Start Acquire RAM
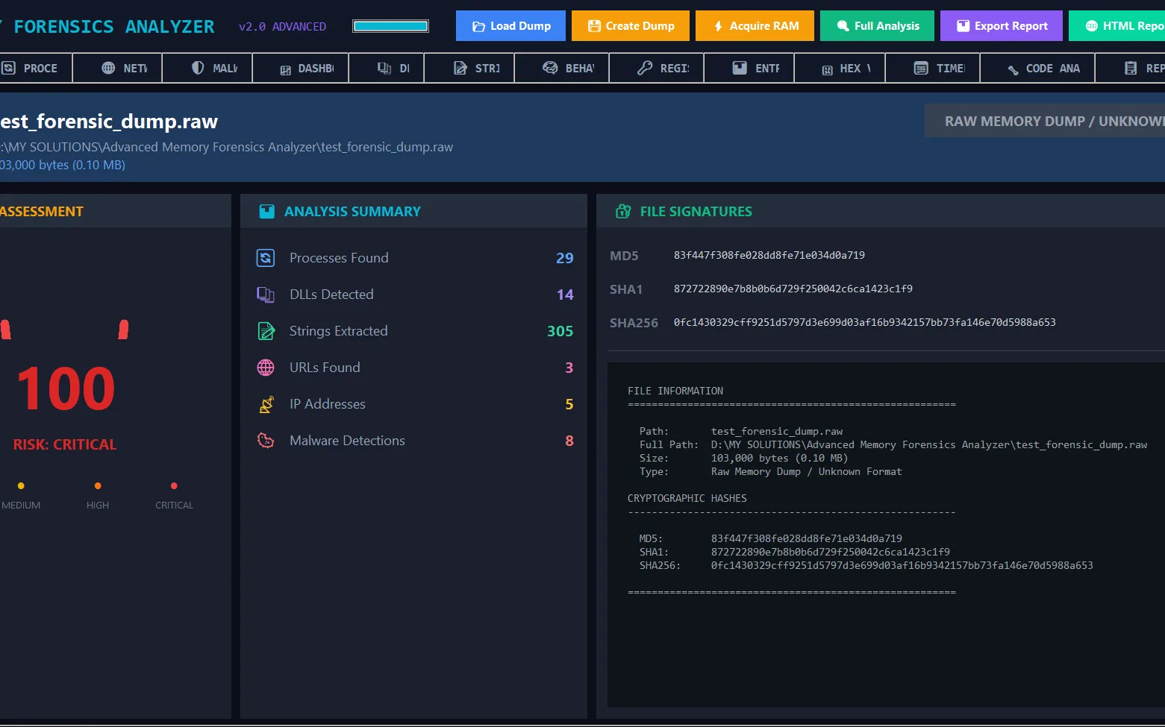Image resolution: width=1165 pixels, height=727 pixels. click(x=755, y=25)
